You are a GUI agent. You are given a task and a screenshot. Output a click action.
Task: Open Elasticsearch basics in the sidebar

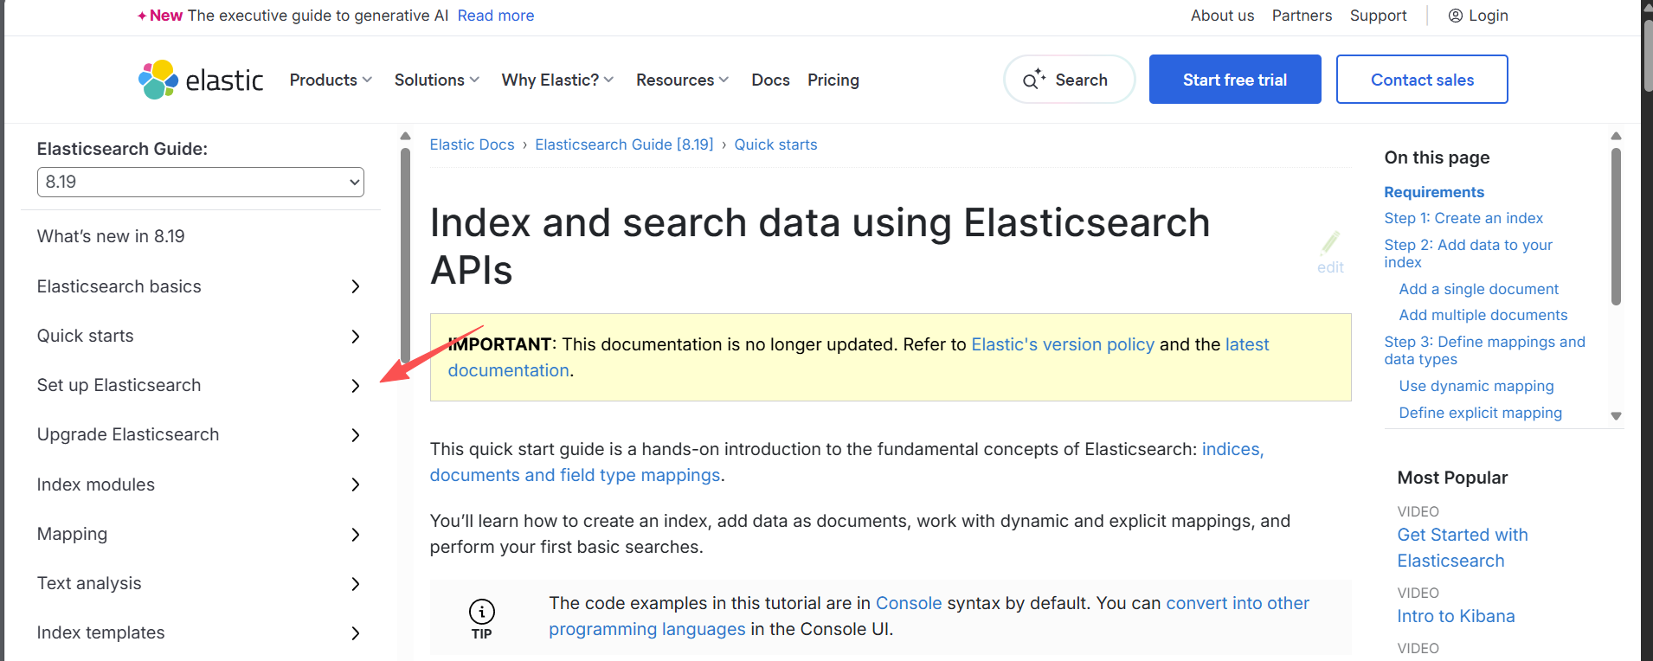pyautogui.click(x=119, y=286)
